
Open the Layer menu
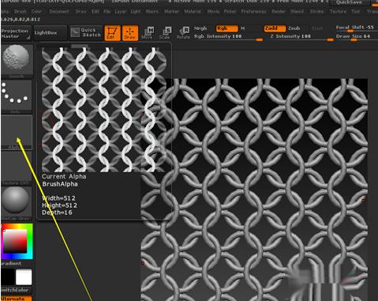coord(120,12)
